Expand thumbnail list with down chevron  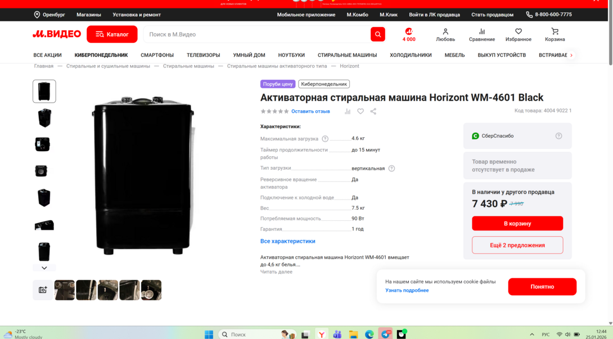tap(44, 268)
